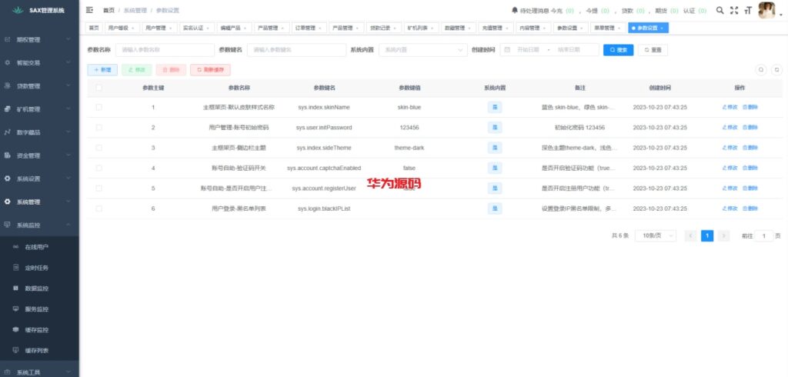Open the font size icon in header
The width and height of the screenshot is (788, 377).
(x=748, y=10)
